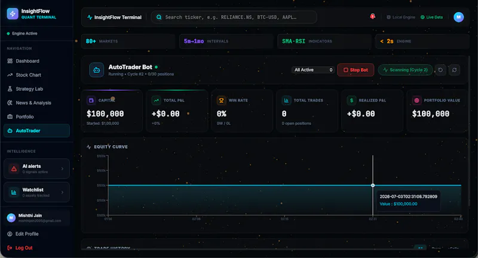
Task: Stop the bot with Stop Bot button
Action: pos(356,70)
